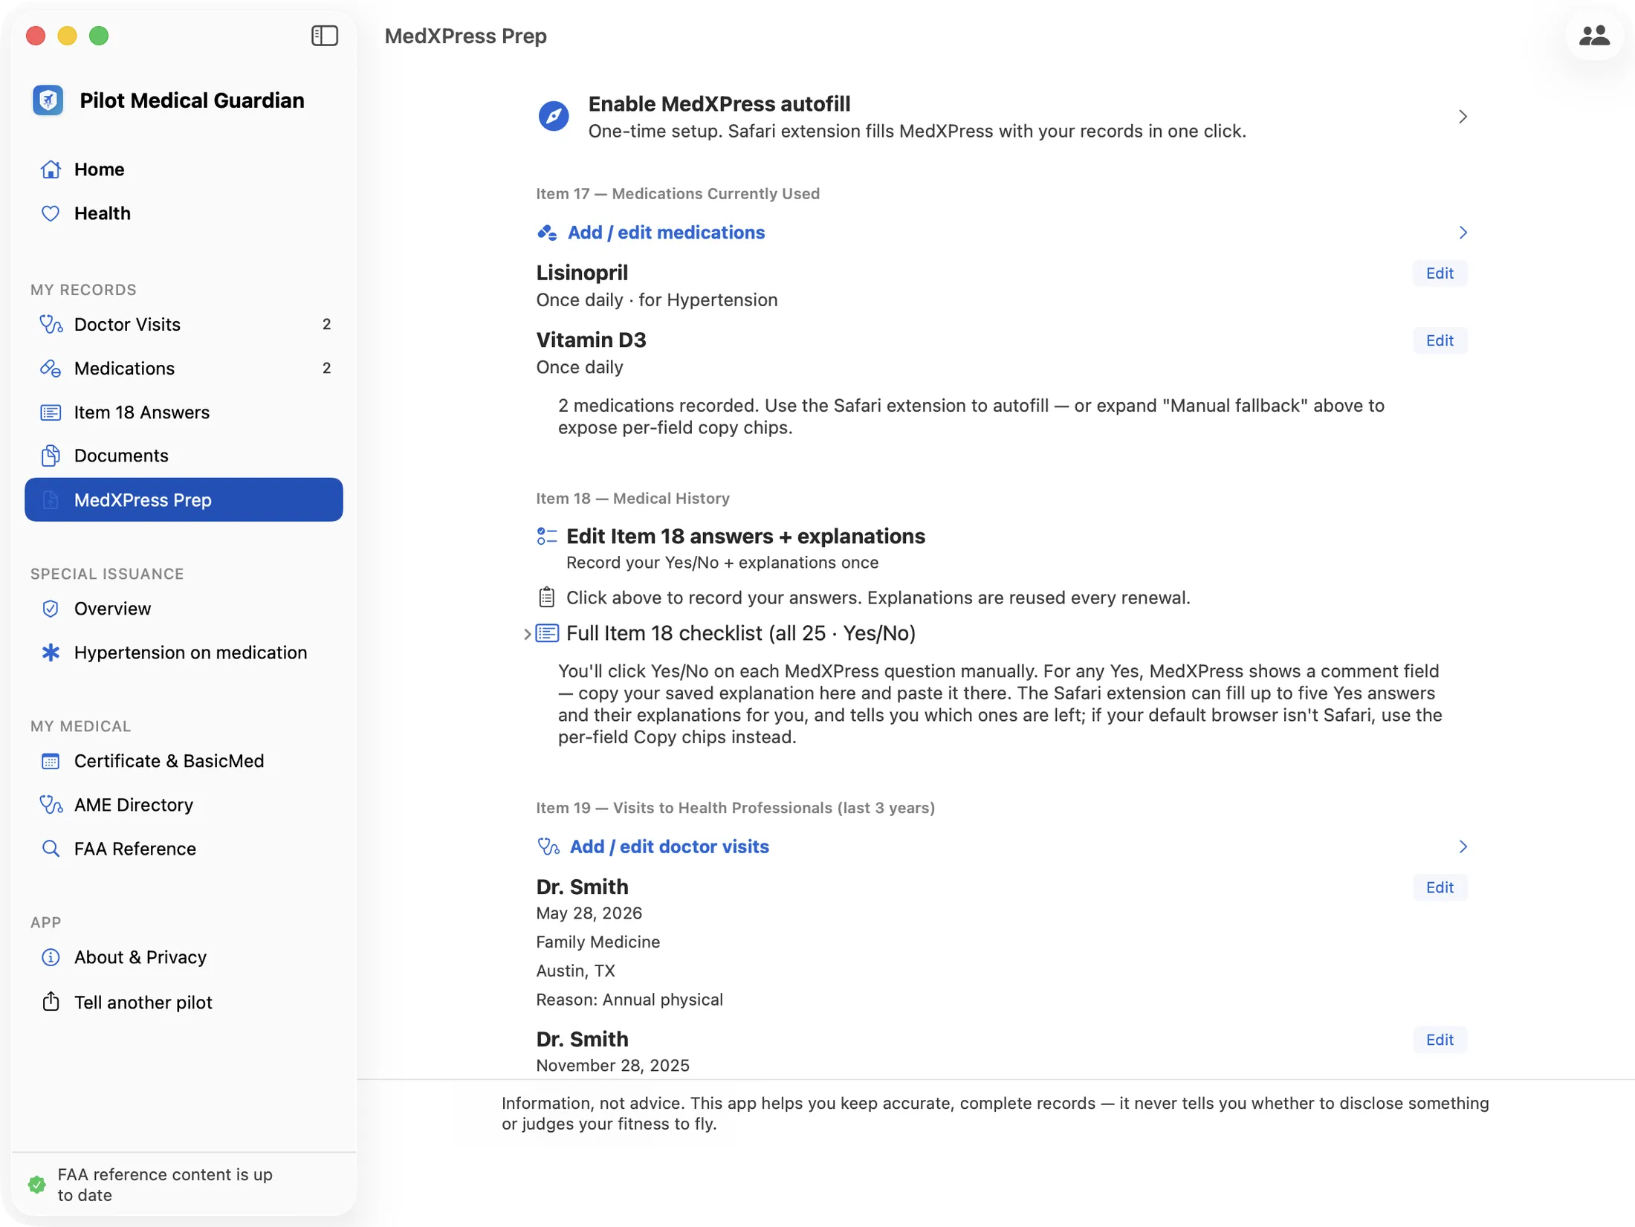
Task: Click the Medications count badge 2
Action: [x=326, y=369]
